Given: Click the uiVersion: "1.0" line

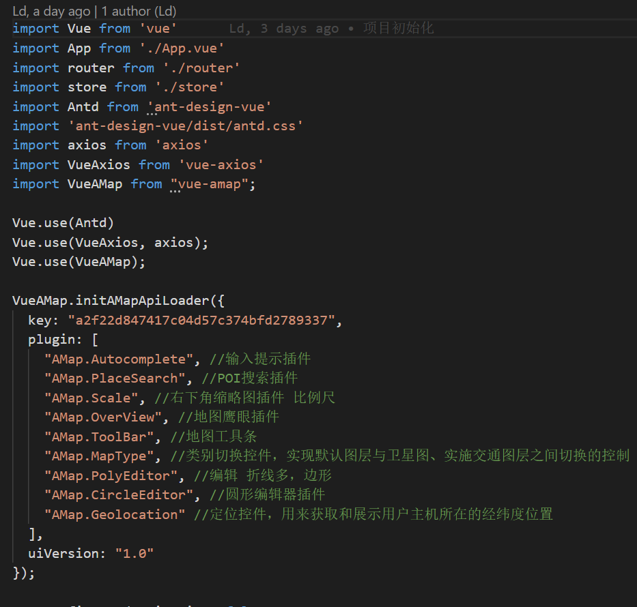Looking at the screenshot, I should pos(91,554).
